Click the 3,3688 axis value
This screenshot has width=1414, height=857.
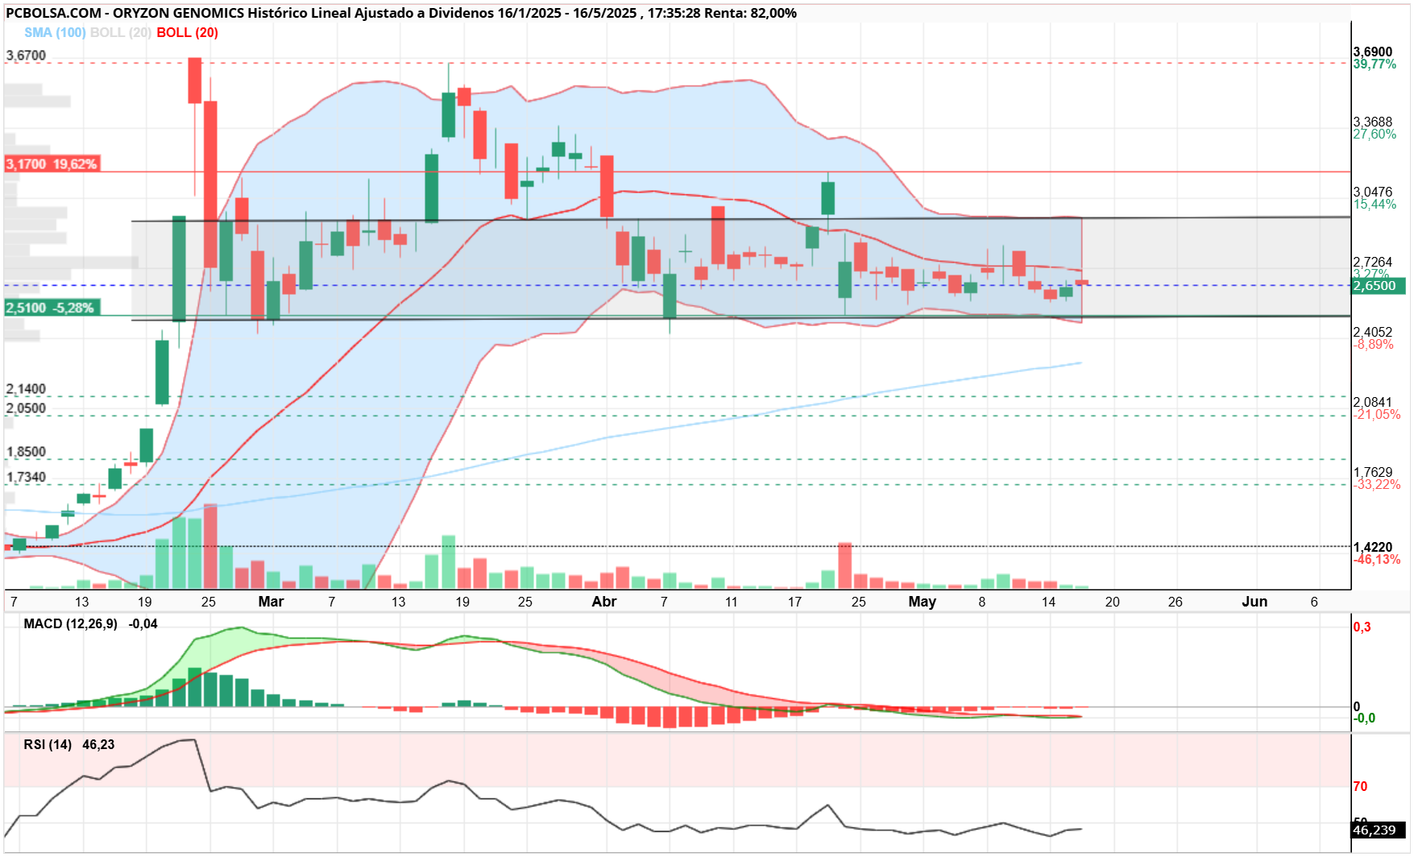[1372, 122]
